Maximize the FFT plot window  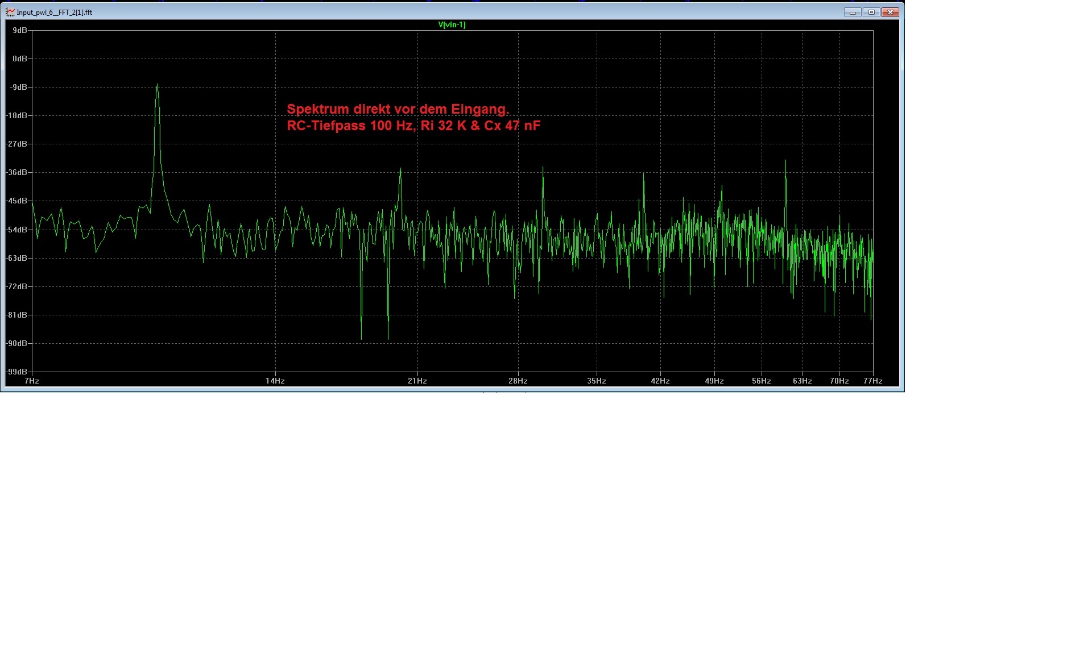coord(871,12)
